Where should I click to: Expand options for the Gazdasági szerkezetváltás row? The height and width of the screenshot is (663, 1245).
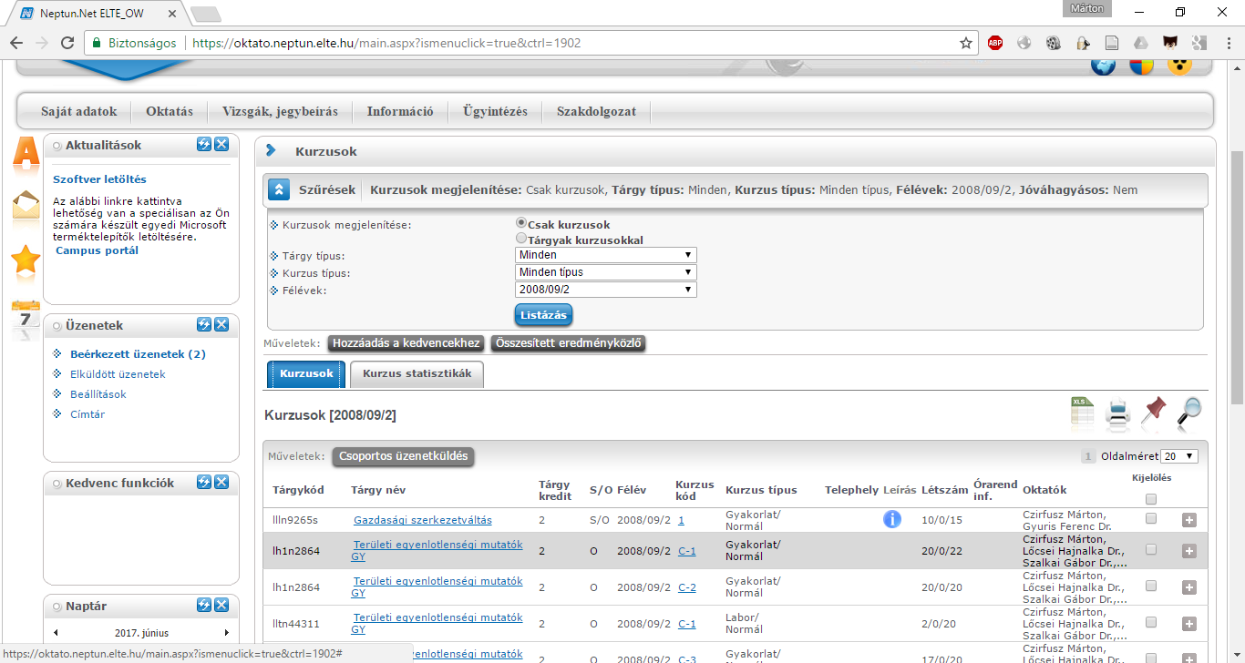click(x=1188, y=520)
